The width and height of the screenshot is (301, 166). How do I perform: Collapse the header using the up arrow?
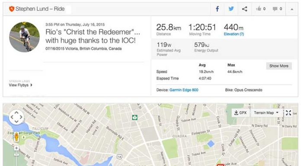pos(292,9)
